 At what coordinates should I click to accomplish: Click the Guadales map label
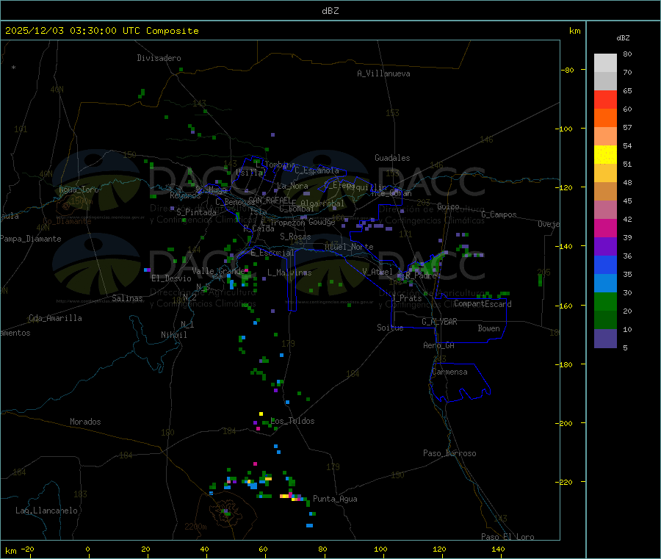(392, 158)
